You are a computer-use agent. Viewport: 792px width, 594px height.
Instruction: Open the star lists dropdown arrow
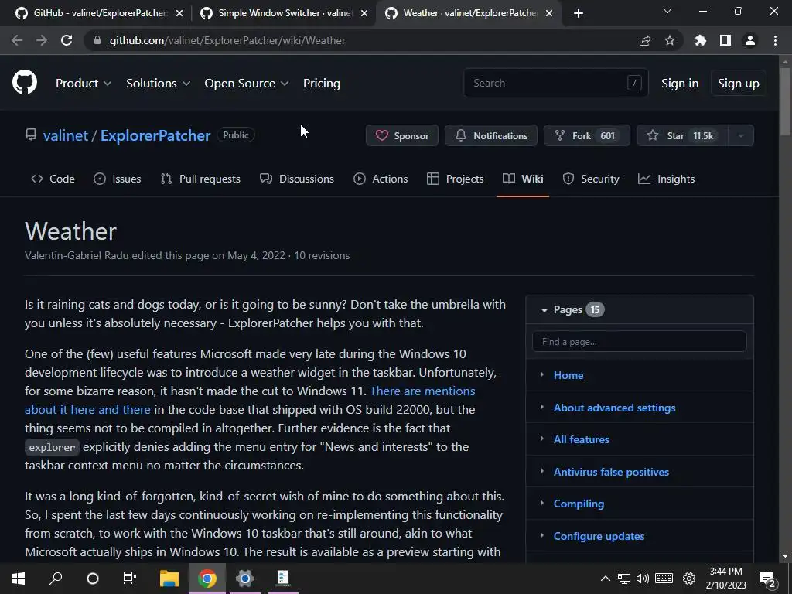741,135
